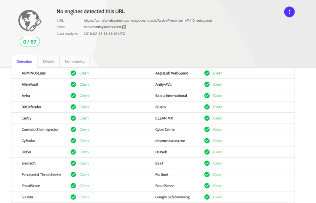Click the Clean result for Google Safebrowsing
This screenshot has width=316, height=203.
[x=218, y=197]
